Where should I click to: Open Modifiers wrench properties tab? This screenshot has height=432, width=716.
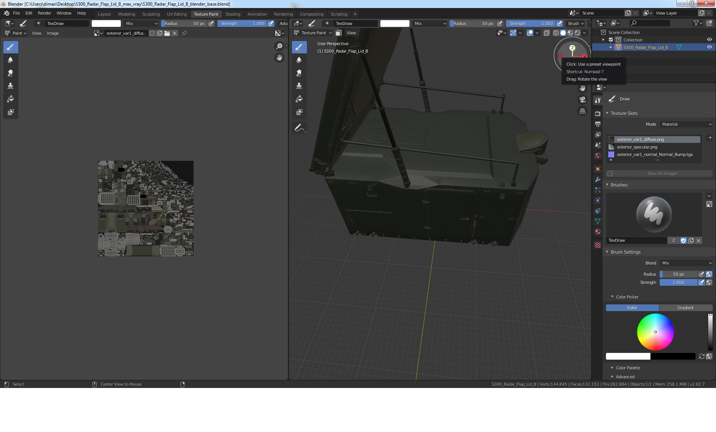[598, 179]
